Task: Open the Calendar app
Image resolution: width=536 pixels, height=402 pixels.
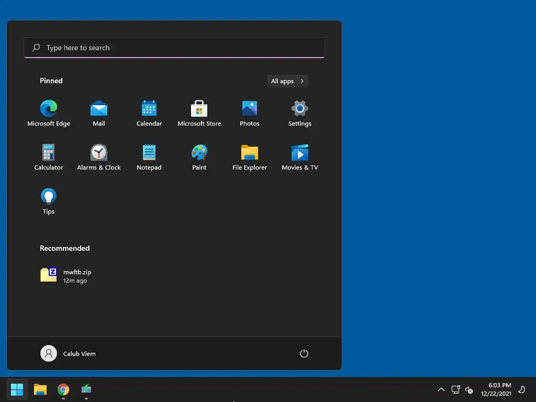Action: click(x=149, y=114)
